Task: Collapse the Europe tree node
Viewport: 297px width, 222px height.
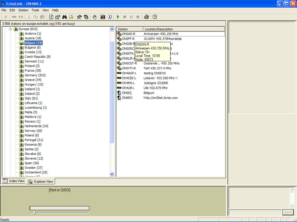Action: pyautogui.click(x=10, y=29)
